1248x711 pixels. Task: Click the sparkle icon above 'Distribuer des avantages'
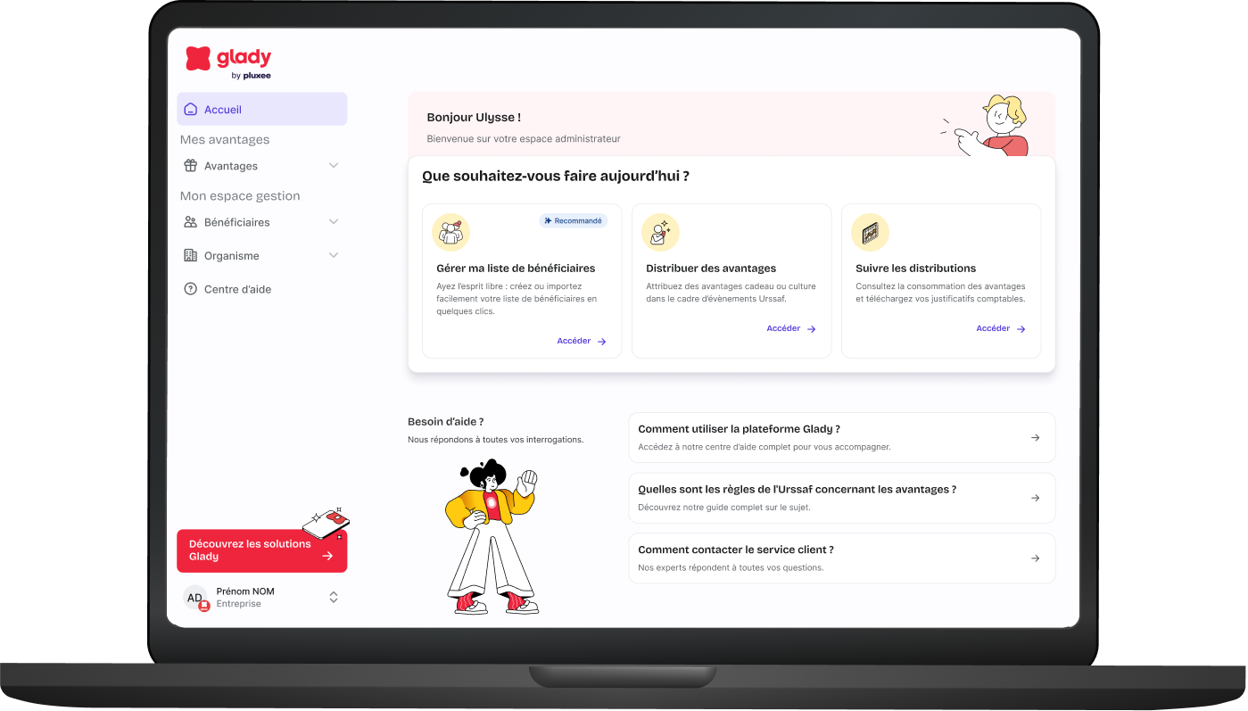pyautogui.click(x=660, y=231)
